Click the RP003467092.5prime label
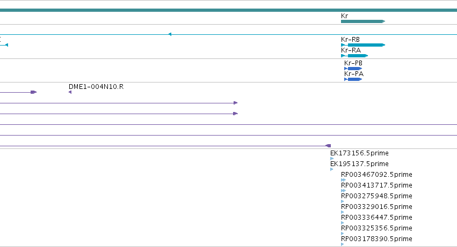457x247 pixels. [376, 175]
